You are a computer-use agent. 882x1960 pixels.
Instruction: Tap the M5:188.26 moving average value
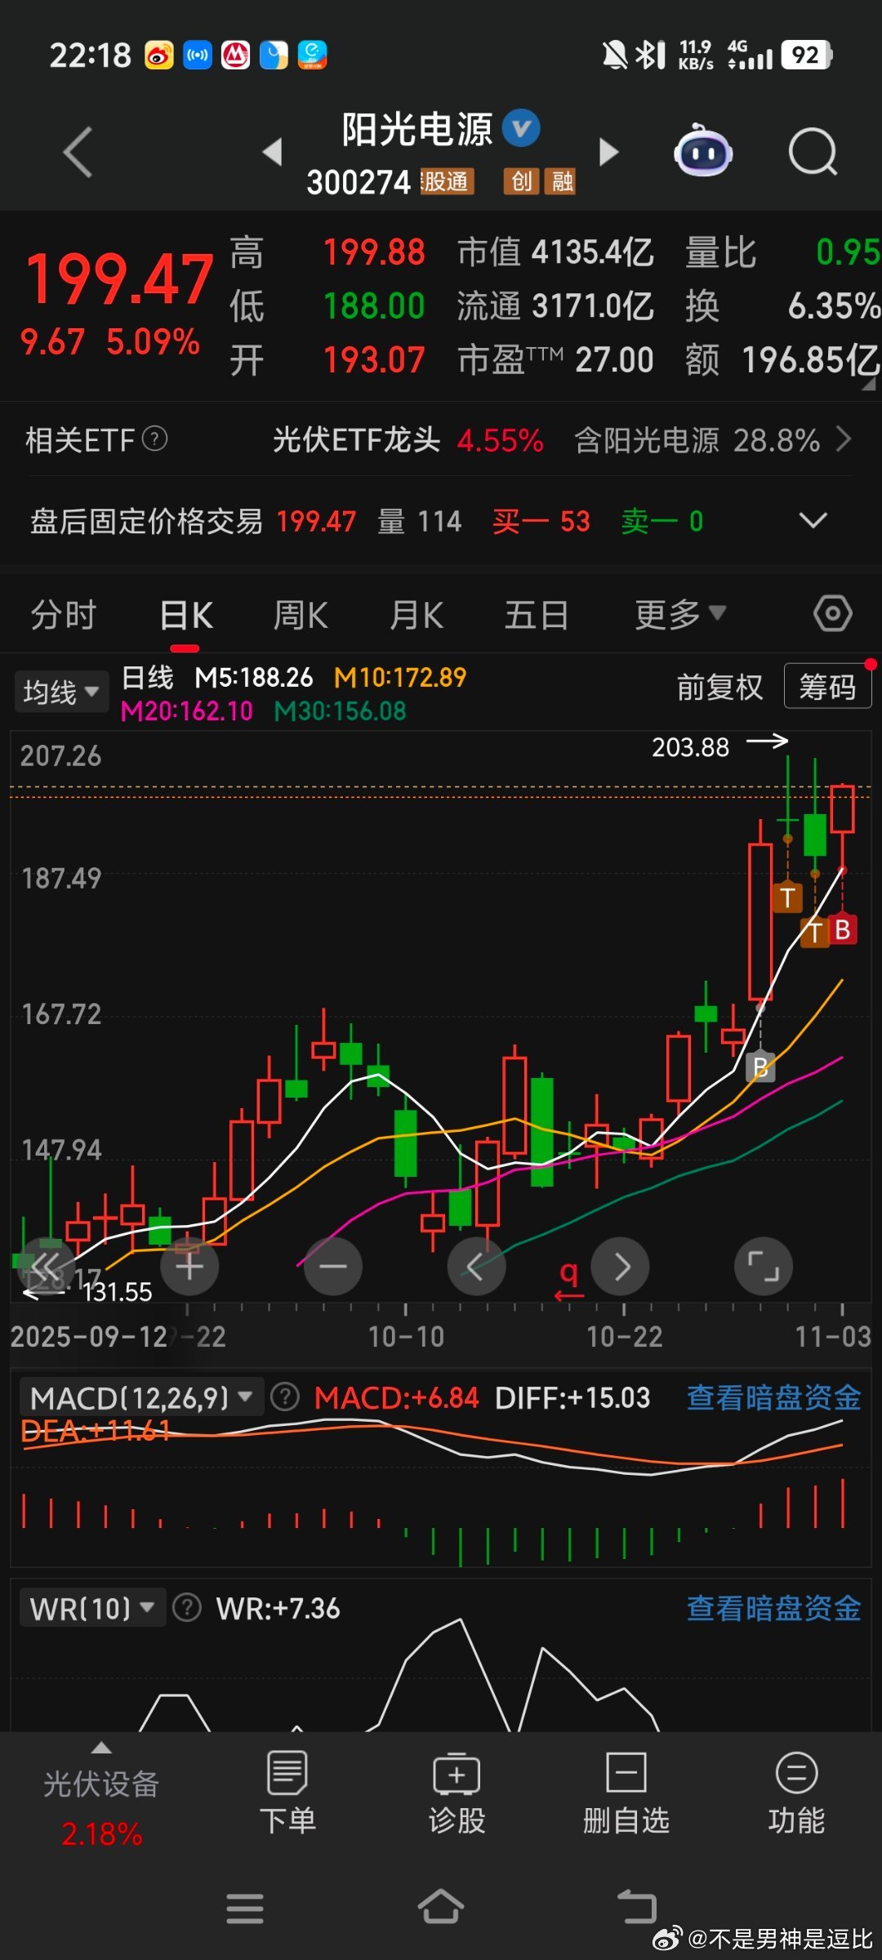click(x=254, y=677)
